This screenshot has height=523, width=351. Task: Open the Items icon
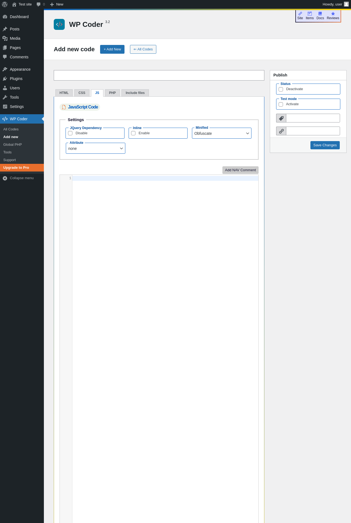310,13
